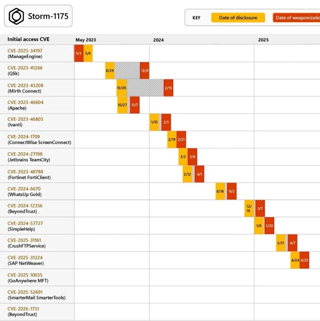
Task: Click the (SmarterMail SmarterTools) product label
Action: [36, 298]
